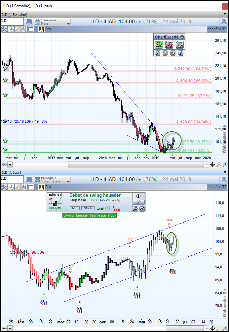This screenshot has width=229, height=332.
Task: Click the blank panel icon in weekly toolbar
Action: coord(31,29)
